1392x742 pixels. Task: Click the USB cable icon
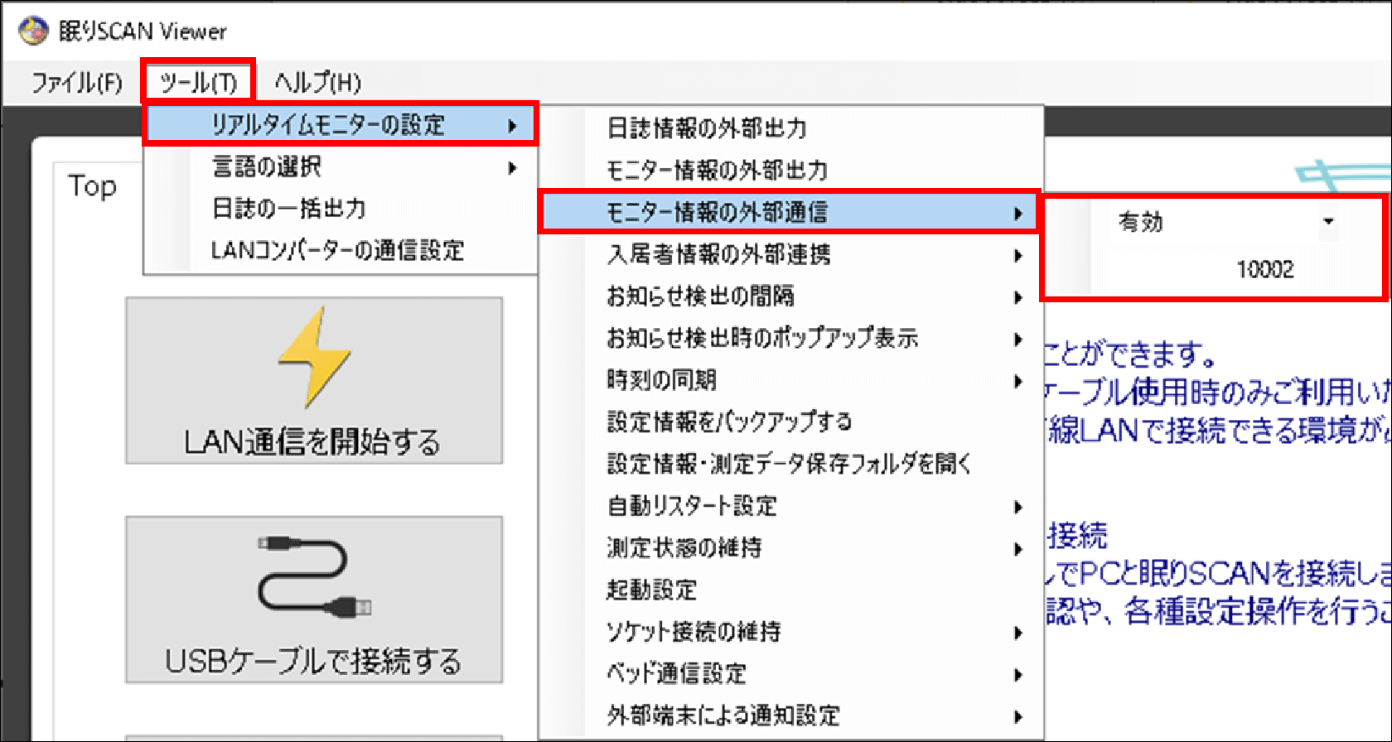(x=313, y=577)
